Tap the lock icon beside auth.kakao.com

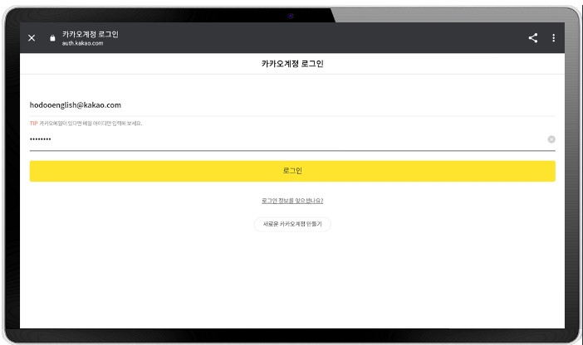point(52,38)
